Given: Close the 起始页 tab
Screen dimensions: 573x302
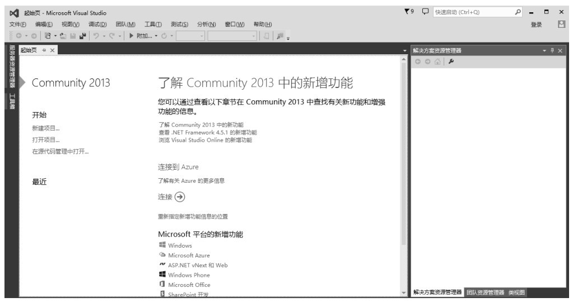Looking at the screenshot, I should (52, 50).
